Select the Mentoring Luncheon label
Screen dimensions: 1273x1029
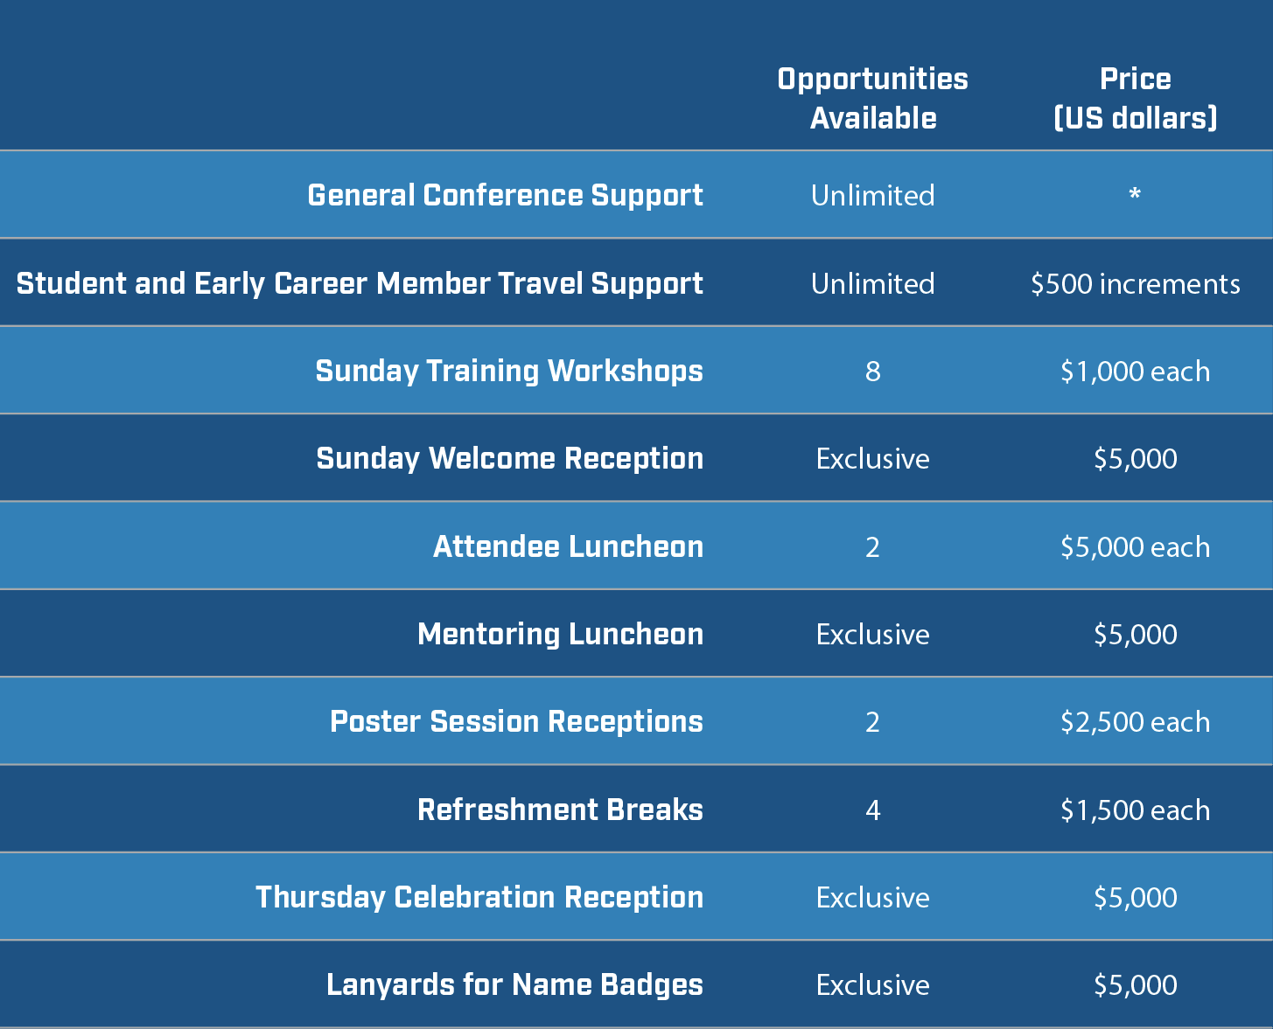[561, 635]
